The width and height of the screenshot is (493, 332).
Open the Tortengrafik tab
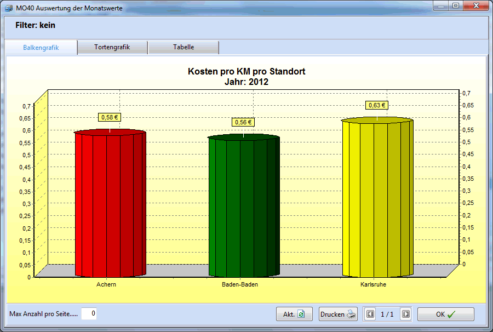point(112,48)
